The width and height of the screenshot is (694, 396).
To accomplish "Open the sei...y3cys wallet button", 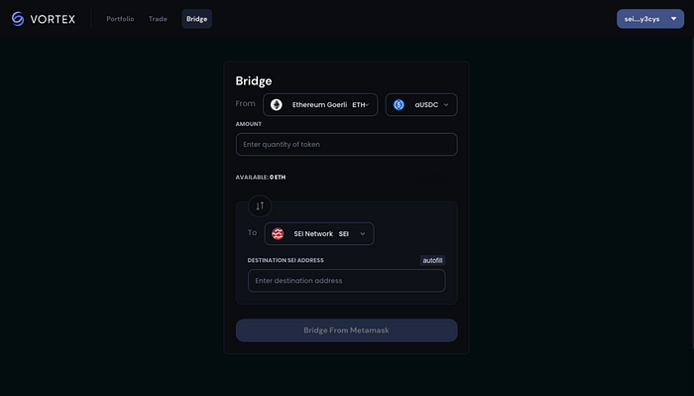I will [x=650, y=19].
